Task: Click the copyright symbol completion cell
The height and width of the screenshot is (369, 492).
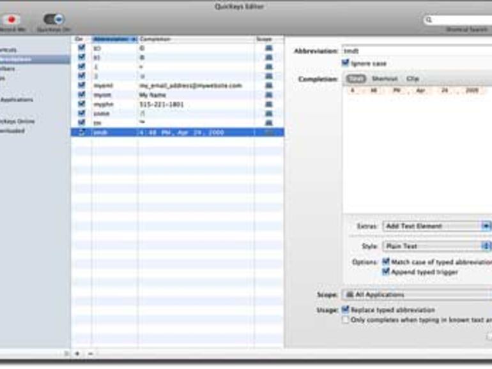Action: click(196, 49)
